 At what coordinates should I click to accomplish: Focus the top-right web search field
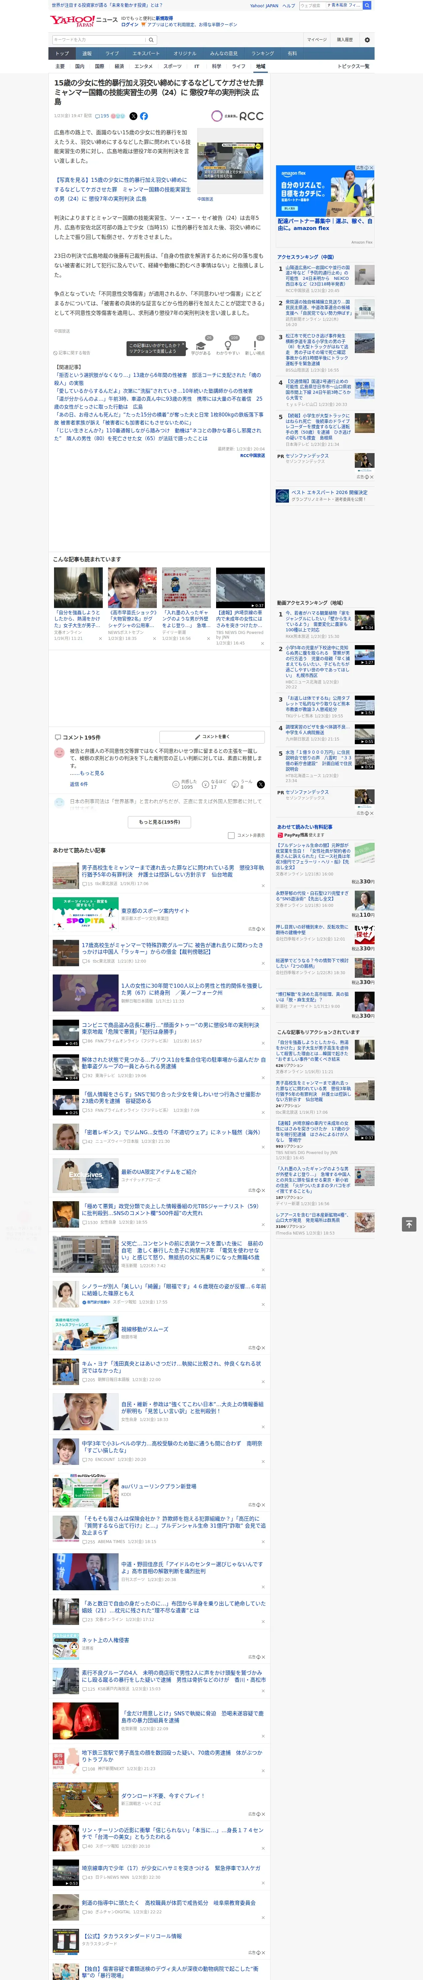point(312,5)
